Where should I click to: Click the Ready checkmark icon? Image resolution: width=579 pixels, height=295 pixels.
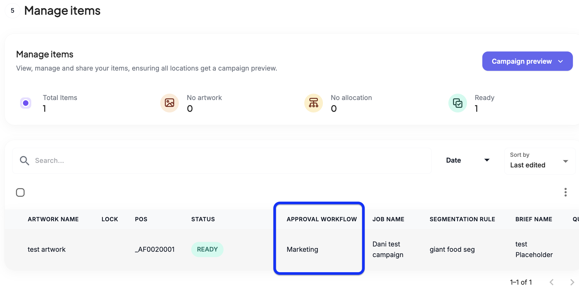pyautogui.click(x=457, y=103)
